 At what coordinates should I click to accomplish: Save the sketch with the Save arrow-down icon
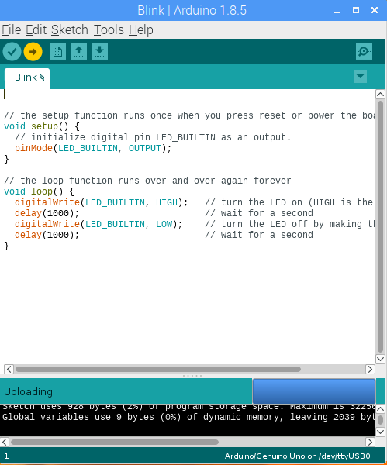(x=99, y=52)
